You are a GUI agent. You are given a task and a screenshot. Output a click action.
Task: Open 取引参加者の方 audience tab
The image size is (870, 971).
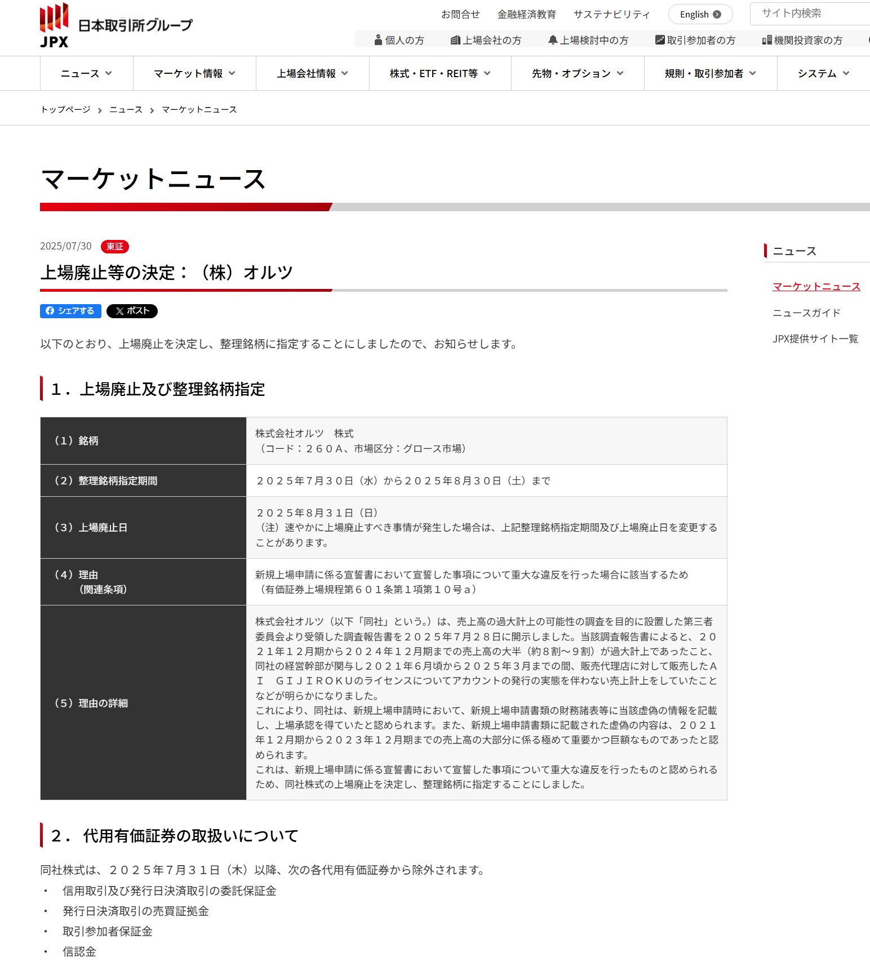pyautogui.click(x=695, y=40)
